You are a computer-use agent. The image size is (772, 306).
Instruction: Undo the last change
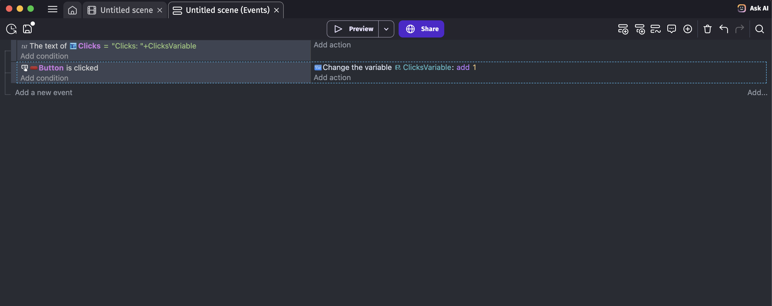(723, 29)
